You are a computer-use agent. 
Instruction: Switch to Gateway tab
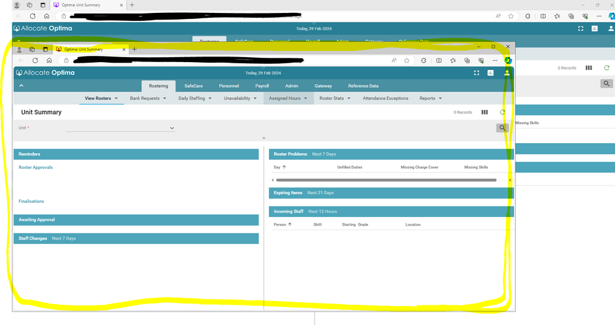coord(323,86)
